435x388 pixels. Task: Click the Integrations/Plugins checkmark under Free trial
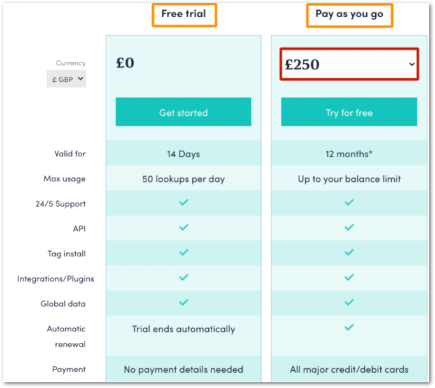point(183,277)
